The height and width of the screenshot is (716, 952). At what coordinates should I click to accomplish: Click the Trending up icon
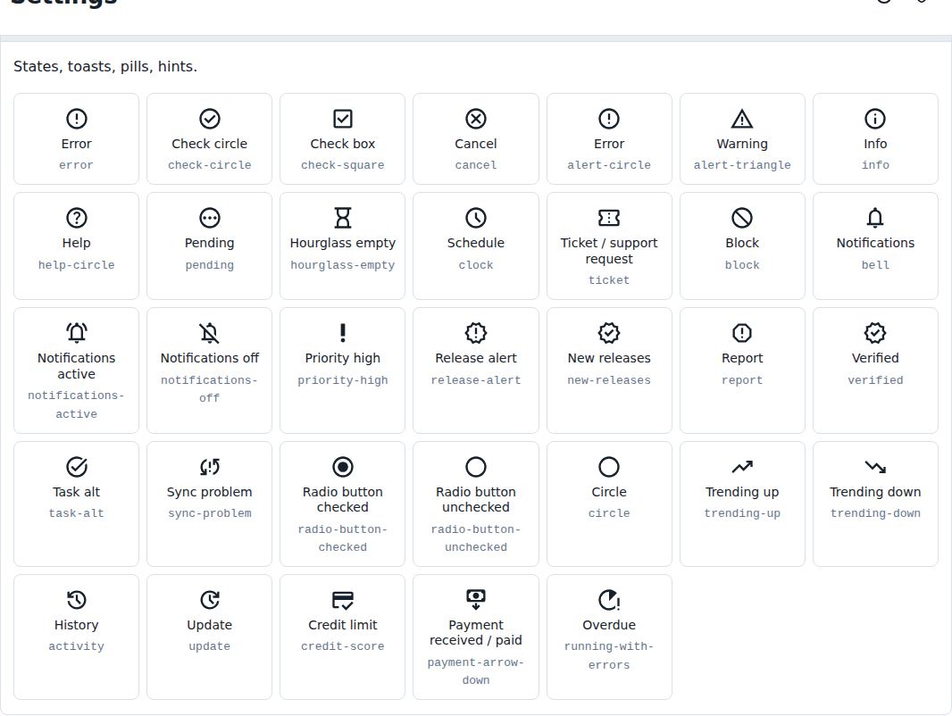click(x=742, y=467)
